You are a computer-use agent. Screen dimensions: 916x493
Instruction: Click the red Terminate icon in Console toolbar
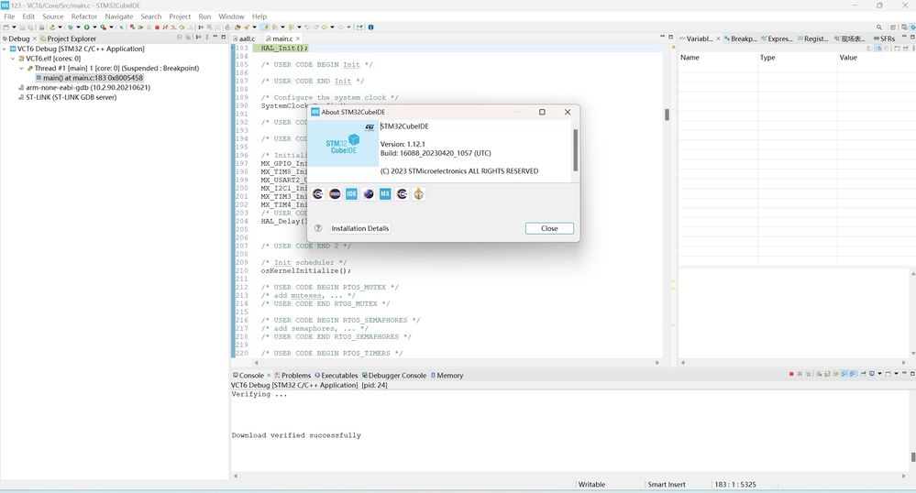point(791,374)
